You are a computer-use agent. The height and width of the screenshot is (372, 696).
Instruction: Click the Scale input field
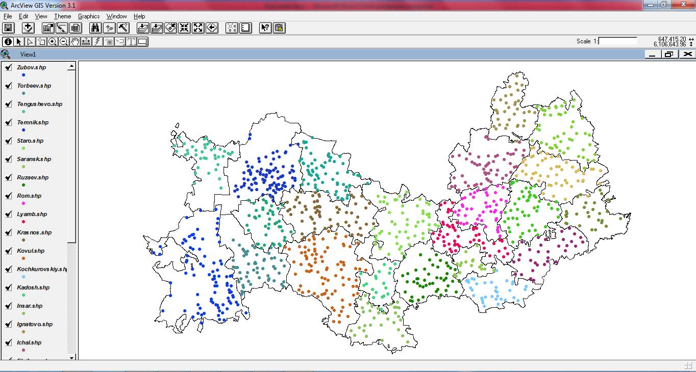click(618, 41)
